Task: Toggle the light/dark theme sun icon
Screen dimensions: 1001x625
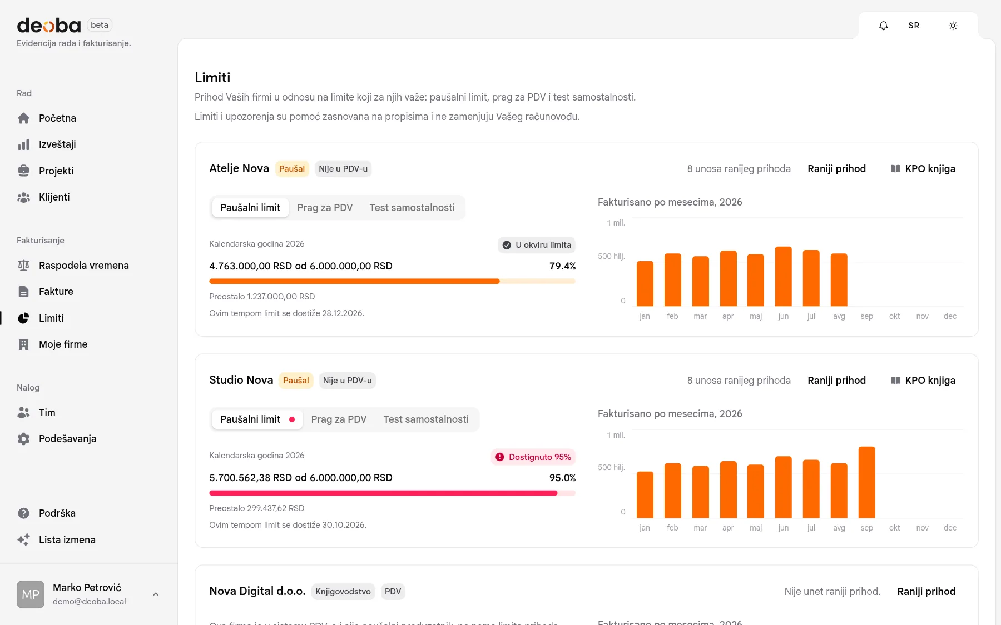Action: tap(953, 26)
